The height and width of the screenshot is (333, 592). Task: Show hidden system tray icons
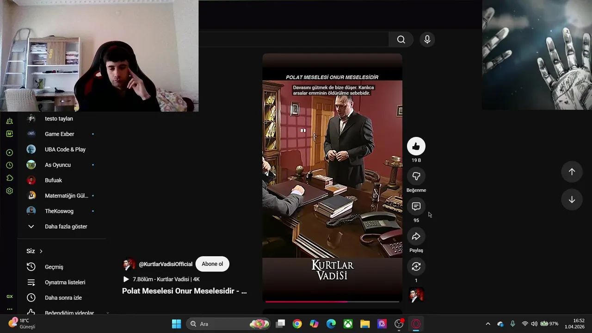tap(487, 324)
